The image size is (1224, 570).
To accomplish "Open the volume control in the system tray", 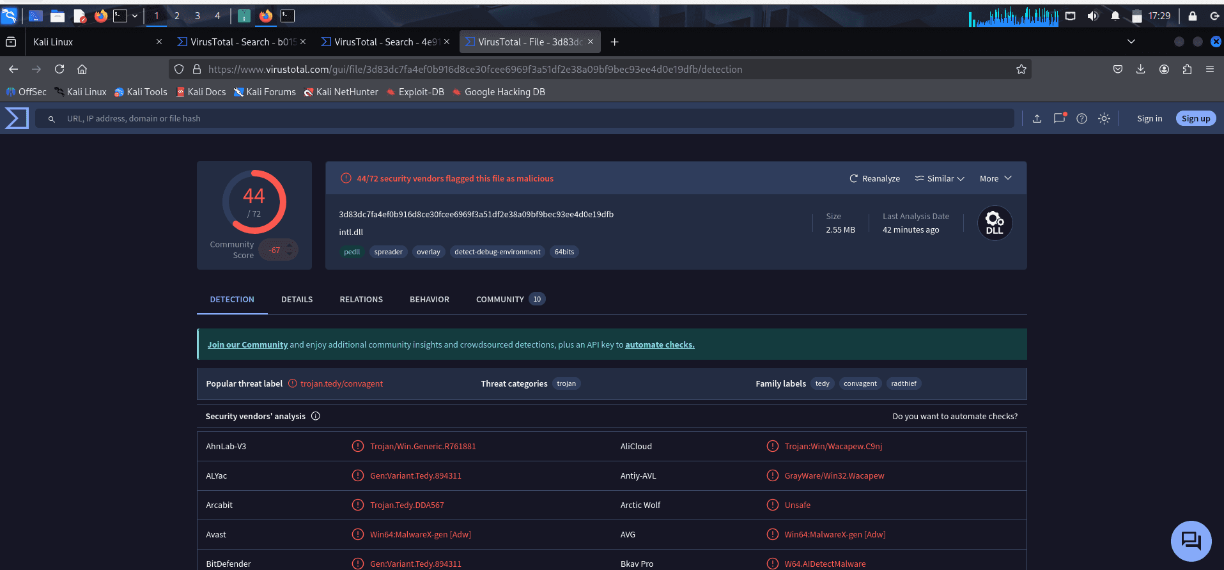I will tap(1093, 16).
